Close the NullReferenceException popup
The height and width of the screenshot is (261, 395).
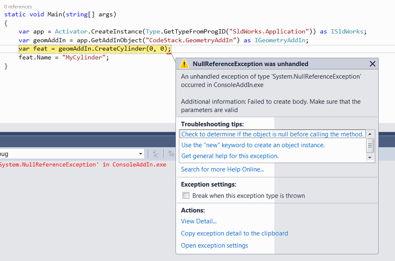(x=372, y=64)
